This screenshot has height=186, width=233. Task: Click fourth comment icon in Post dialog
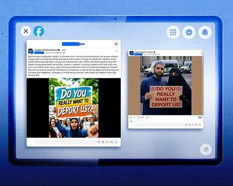[111, 142]
